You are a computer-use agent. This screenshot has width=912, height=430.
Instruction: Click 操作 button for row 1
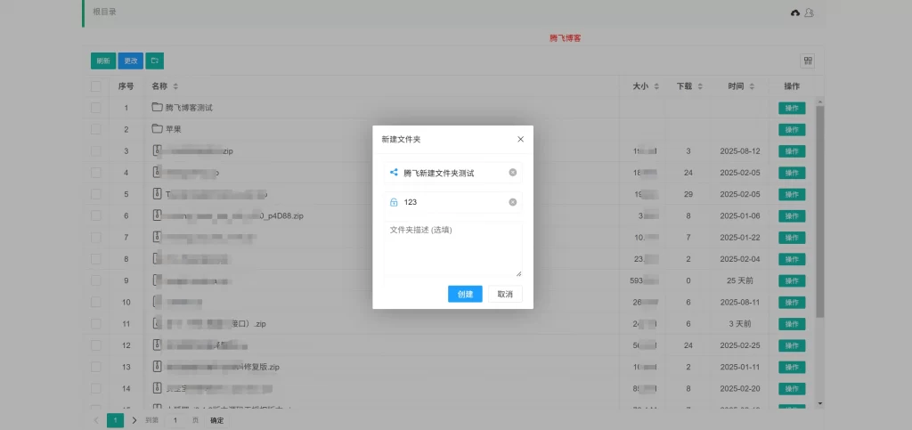[792, 108]
